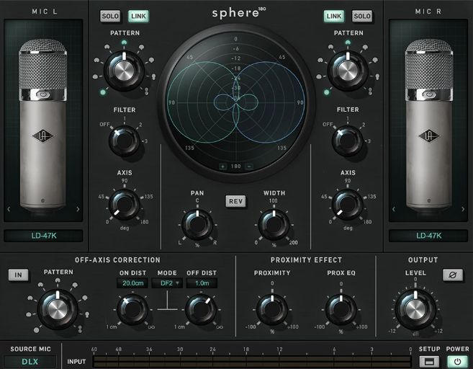Screen dimensions: 473x369
Task: Zoom out polar display with minus button
Action: (249, 166)
